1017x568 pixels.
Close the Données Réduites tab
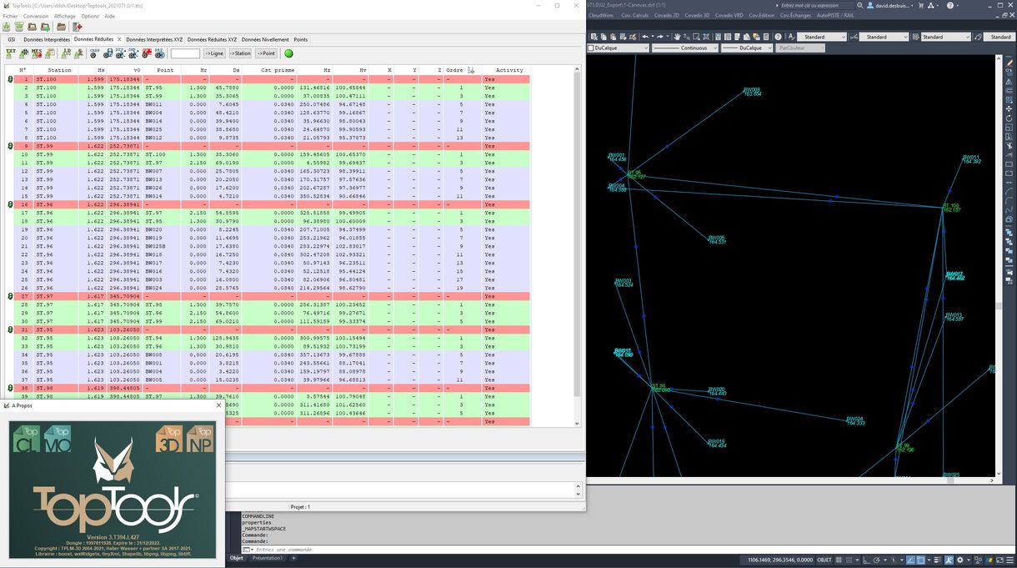click(x=119, y=39)
